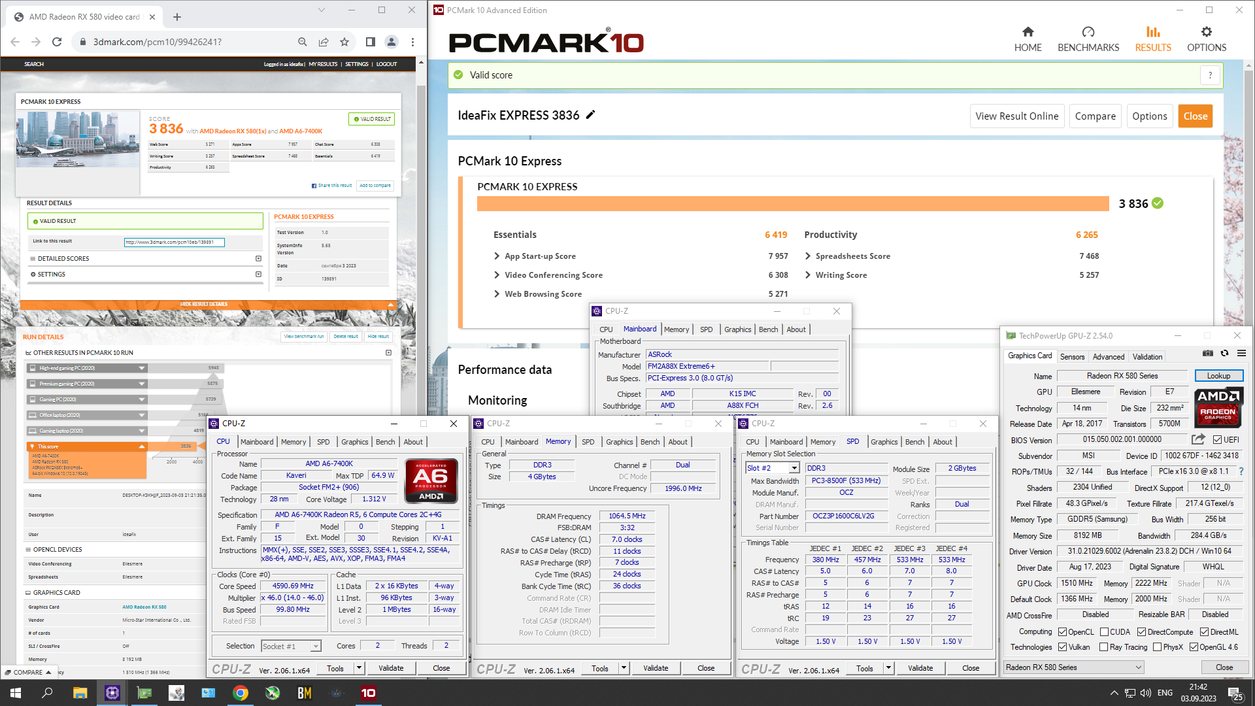Switch to PCMark 10 taskbar icon
The height and width of the screenshot is (706, 1255).
(x=369, y=693)
